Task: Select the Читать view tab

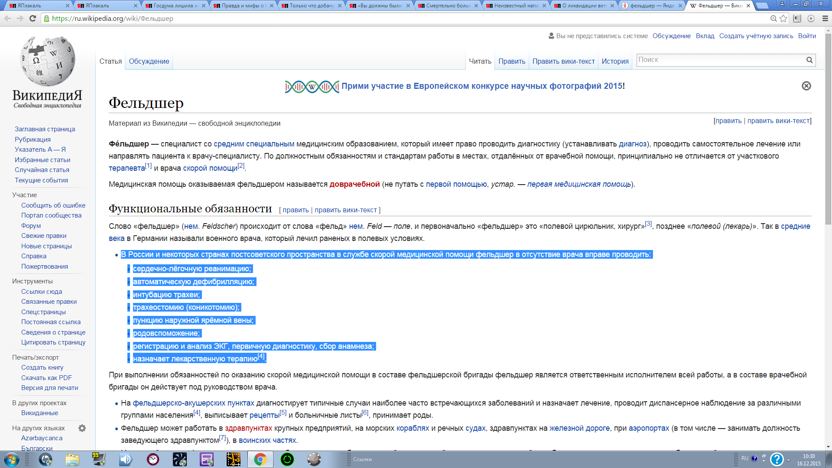Action: click(480, 61)
